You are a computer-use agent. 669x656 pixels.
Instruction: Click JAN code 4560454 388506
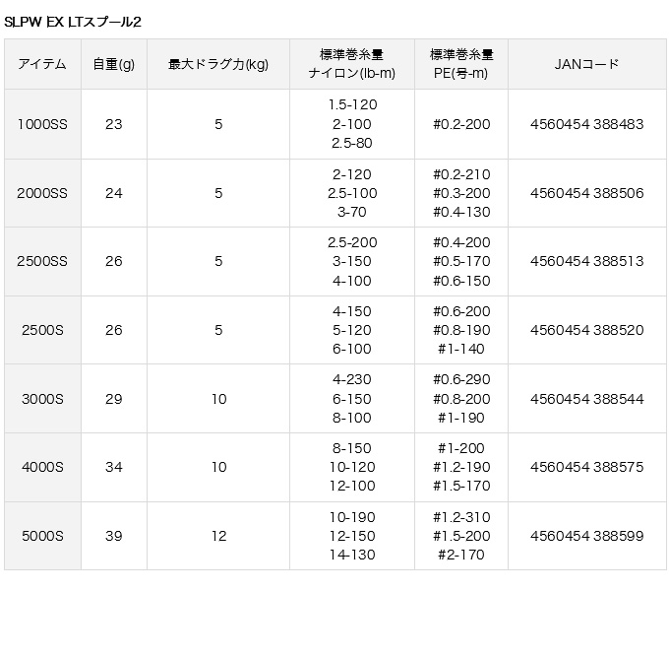(586, 193)
